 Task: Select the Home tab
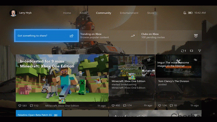[x=67, y=13]
